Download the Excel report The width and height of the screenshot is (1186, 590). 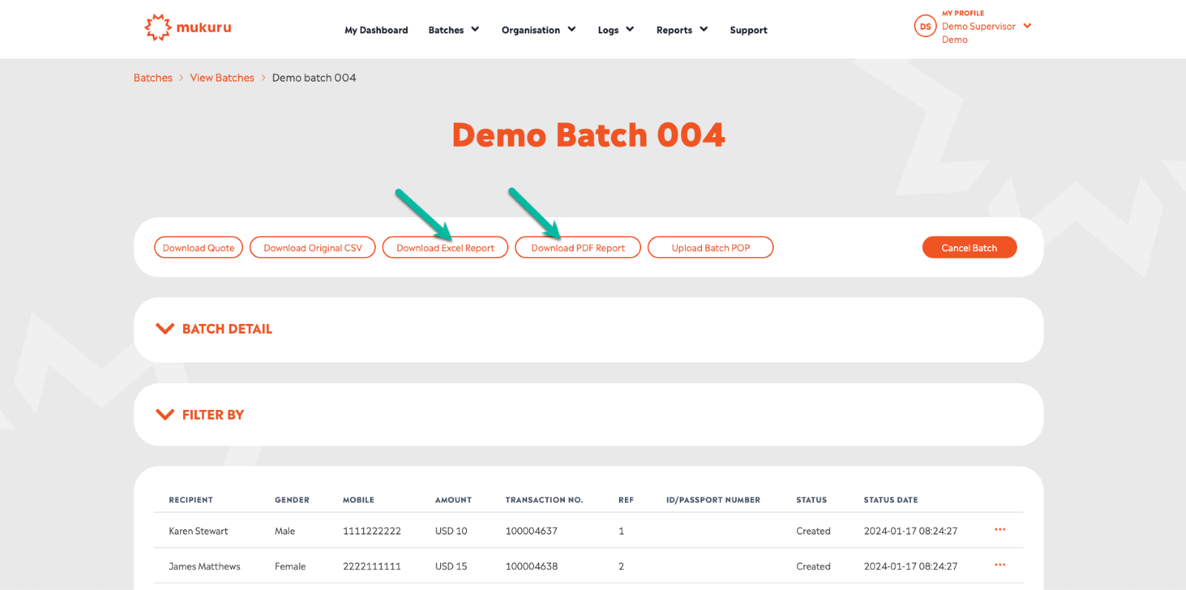pyautogui.click(x=445, y=248)
